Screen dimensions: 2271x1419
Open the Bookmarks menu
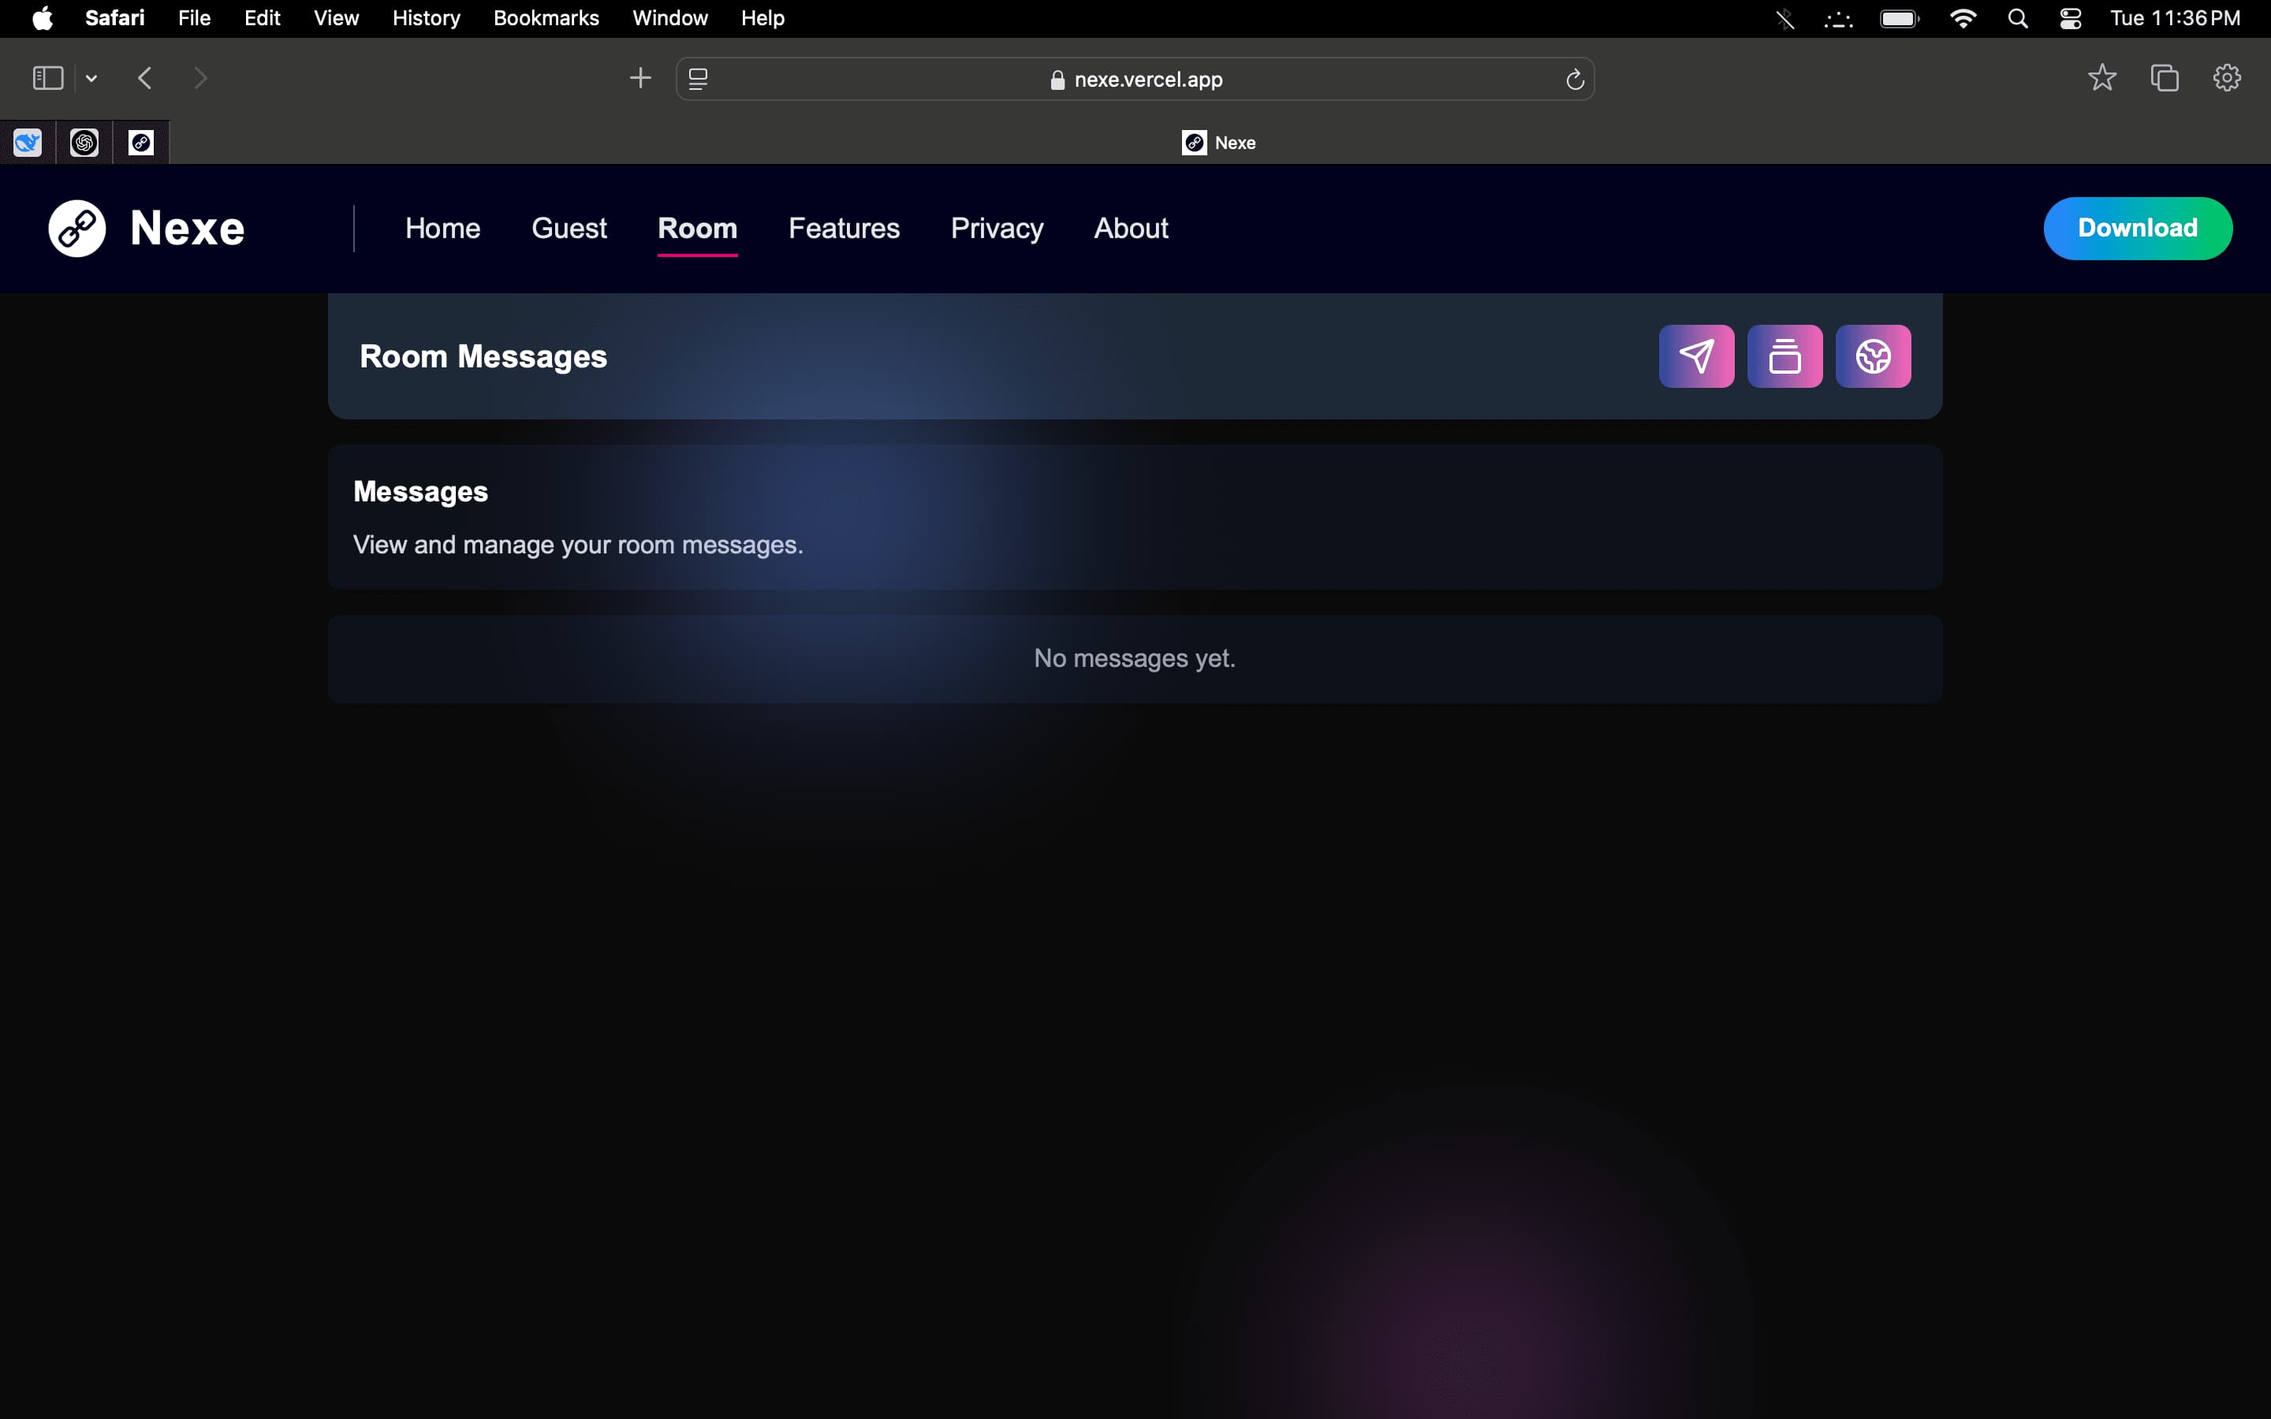click(x=546, y=18)
